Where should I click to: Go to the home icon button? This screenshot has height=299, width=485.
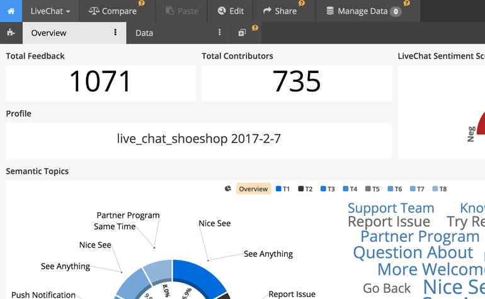[x=11, y=11]
